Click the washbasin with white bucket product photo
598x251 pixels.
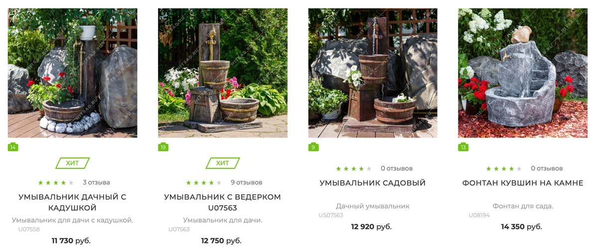pyautogui.click(x=72, y=73)
